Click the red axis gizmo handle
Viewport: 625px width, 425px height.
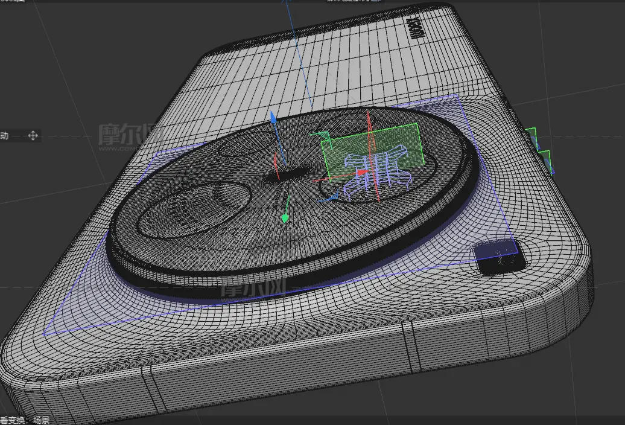(x=362, y=173)
